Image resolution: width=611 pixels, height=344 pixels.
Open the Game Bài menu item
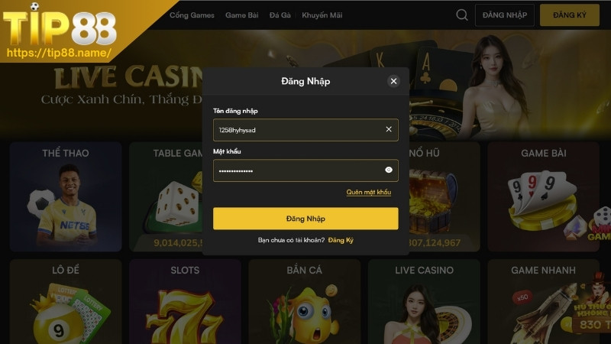[x=241, y=15]
